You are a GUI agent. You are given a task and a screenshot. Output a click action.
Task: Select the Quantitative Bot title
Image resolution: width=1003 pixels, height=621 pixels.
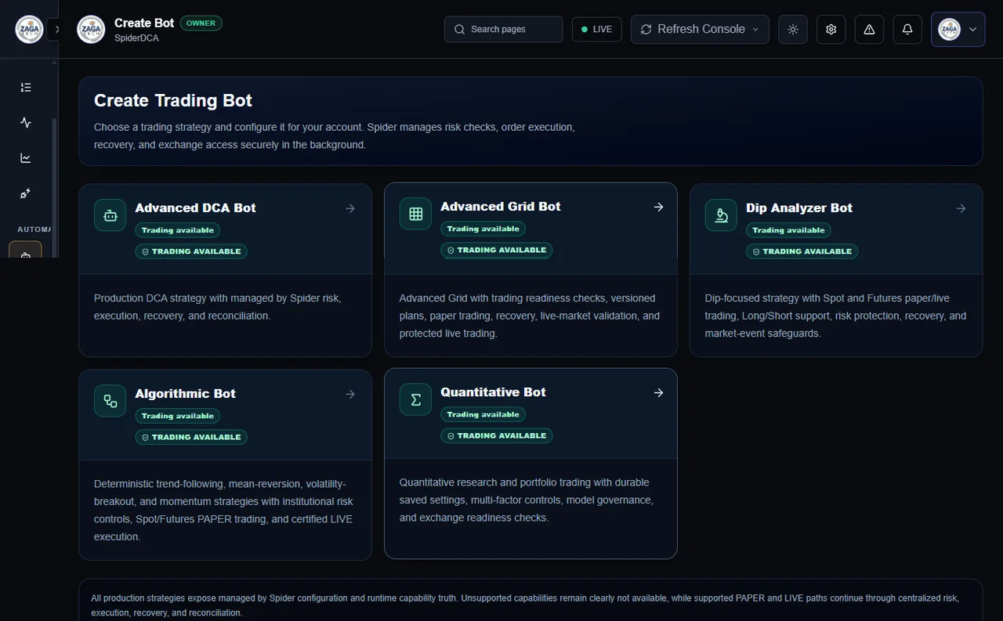click(493, 392)
